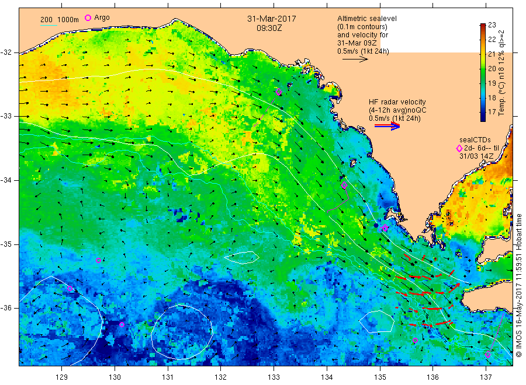Click the magenta Argo circle in the legend
This screenshot has width=526, height=385.
[x=88, y=17]
